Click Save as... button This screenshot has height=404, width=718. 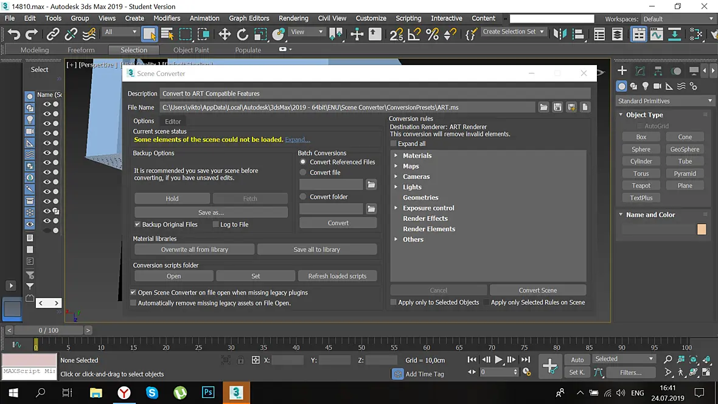pos(211,212)
